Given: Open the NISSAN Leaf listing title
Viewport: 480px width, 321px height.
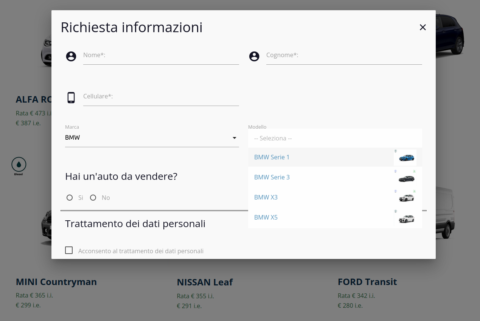Looking at the screenshot, I should (x=205, y=282).
